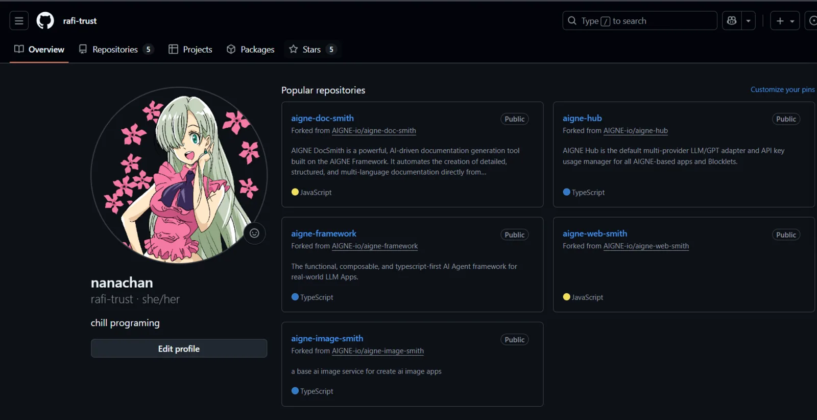This screenshot has width=817, height=420.
Task: Go to GitHub home via Octocat logo
Action: 45,21
